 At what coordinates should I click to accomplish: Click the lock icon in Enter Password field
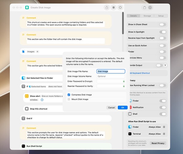pyautogui.click(x=124, y=81)
